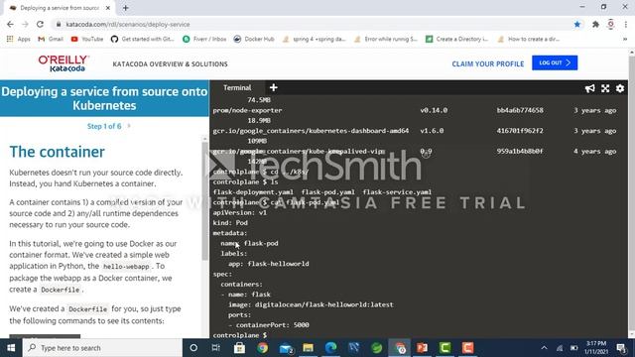Viewport: 635px width, 357px height.
Task: Open the 'Get started with Git' bookmark
Action: pyautogui.click(x=143, y=39)
